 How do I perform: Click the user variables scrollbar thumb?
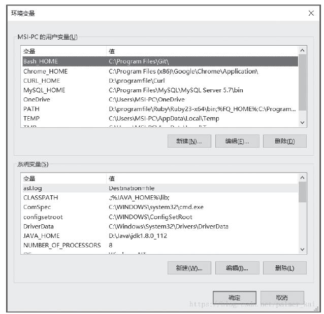(302, 82)
